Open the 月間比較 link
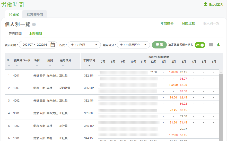Image resolution: width=227 pixels, height=141 pixels. coord(188,23)
